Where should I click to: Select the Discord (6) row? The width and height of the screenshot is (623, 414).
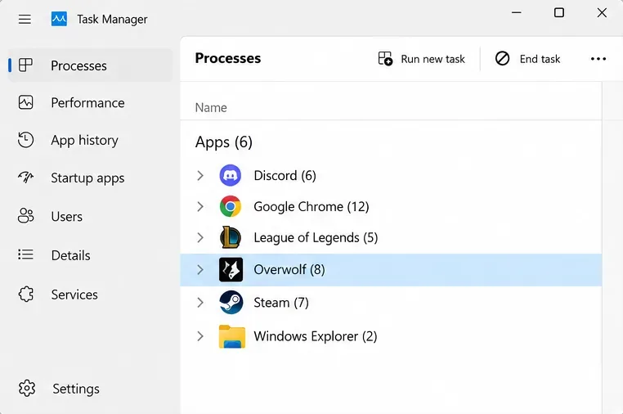[x=391, y=175]
